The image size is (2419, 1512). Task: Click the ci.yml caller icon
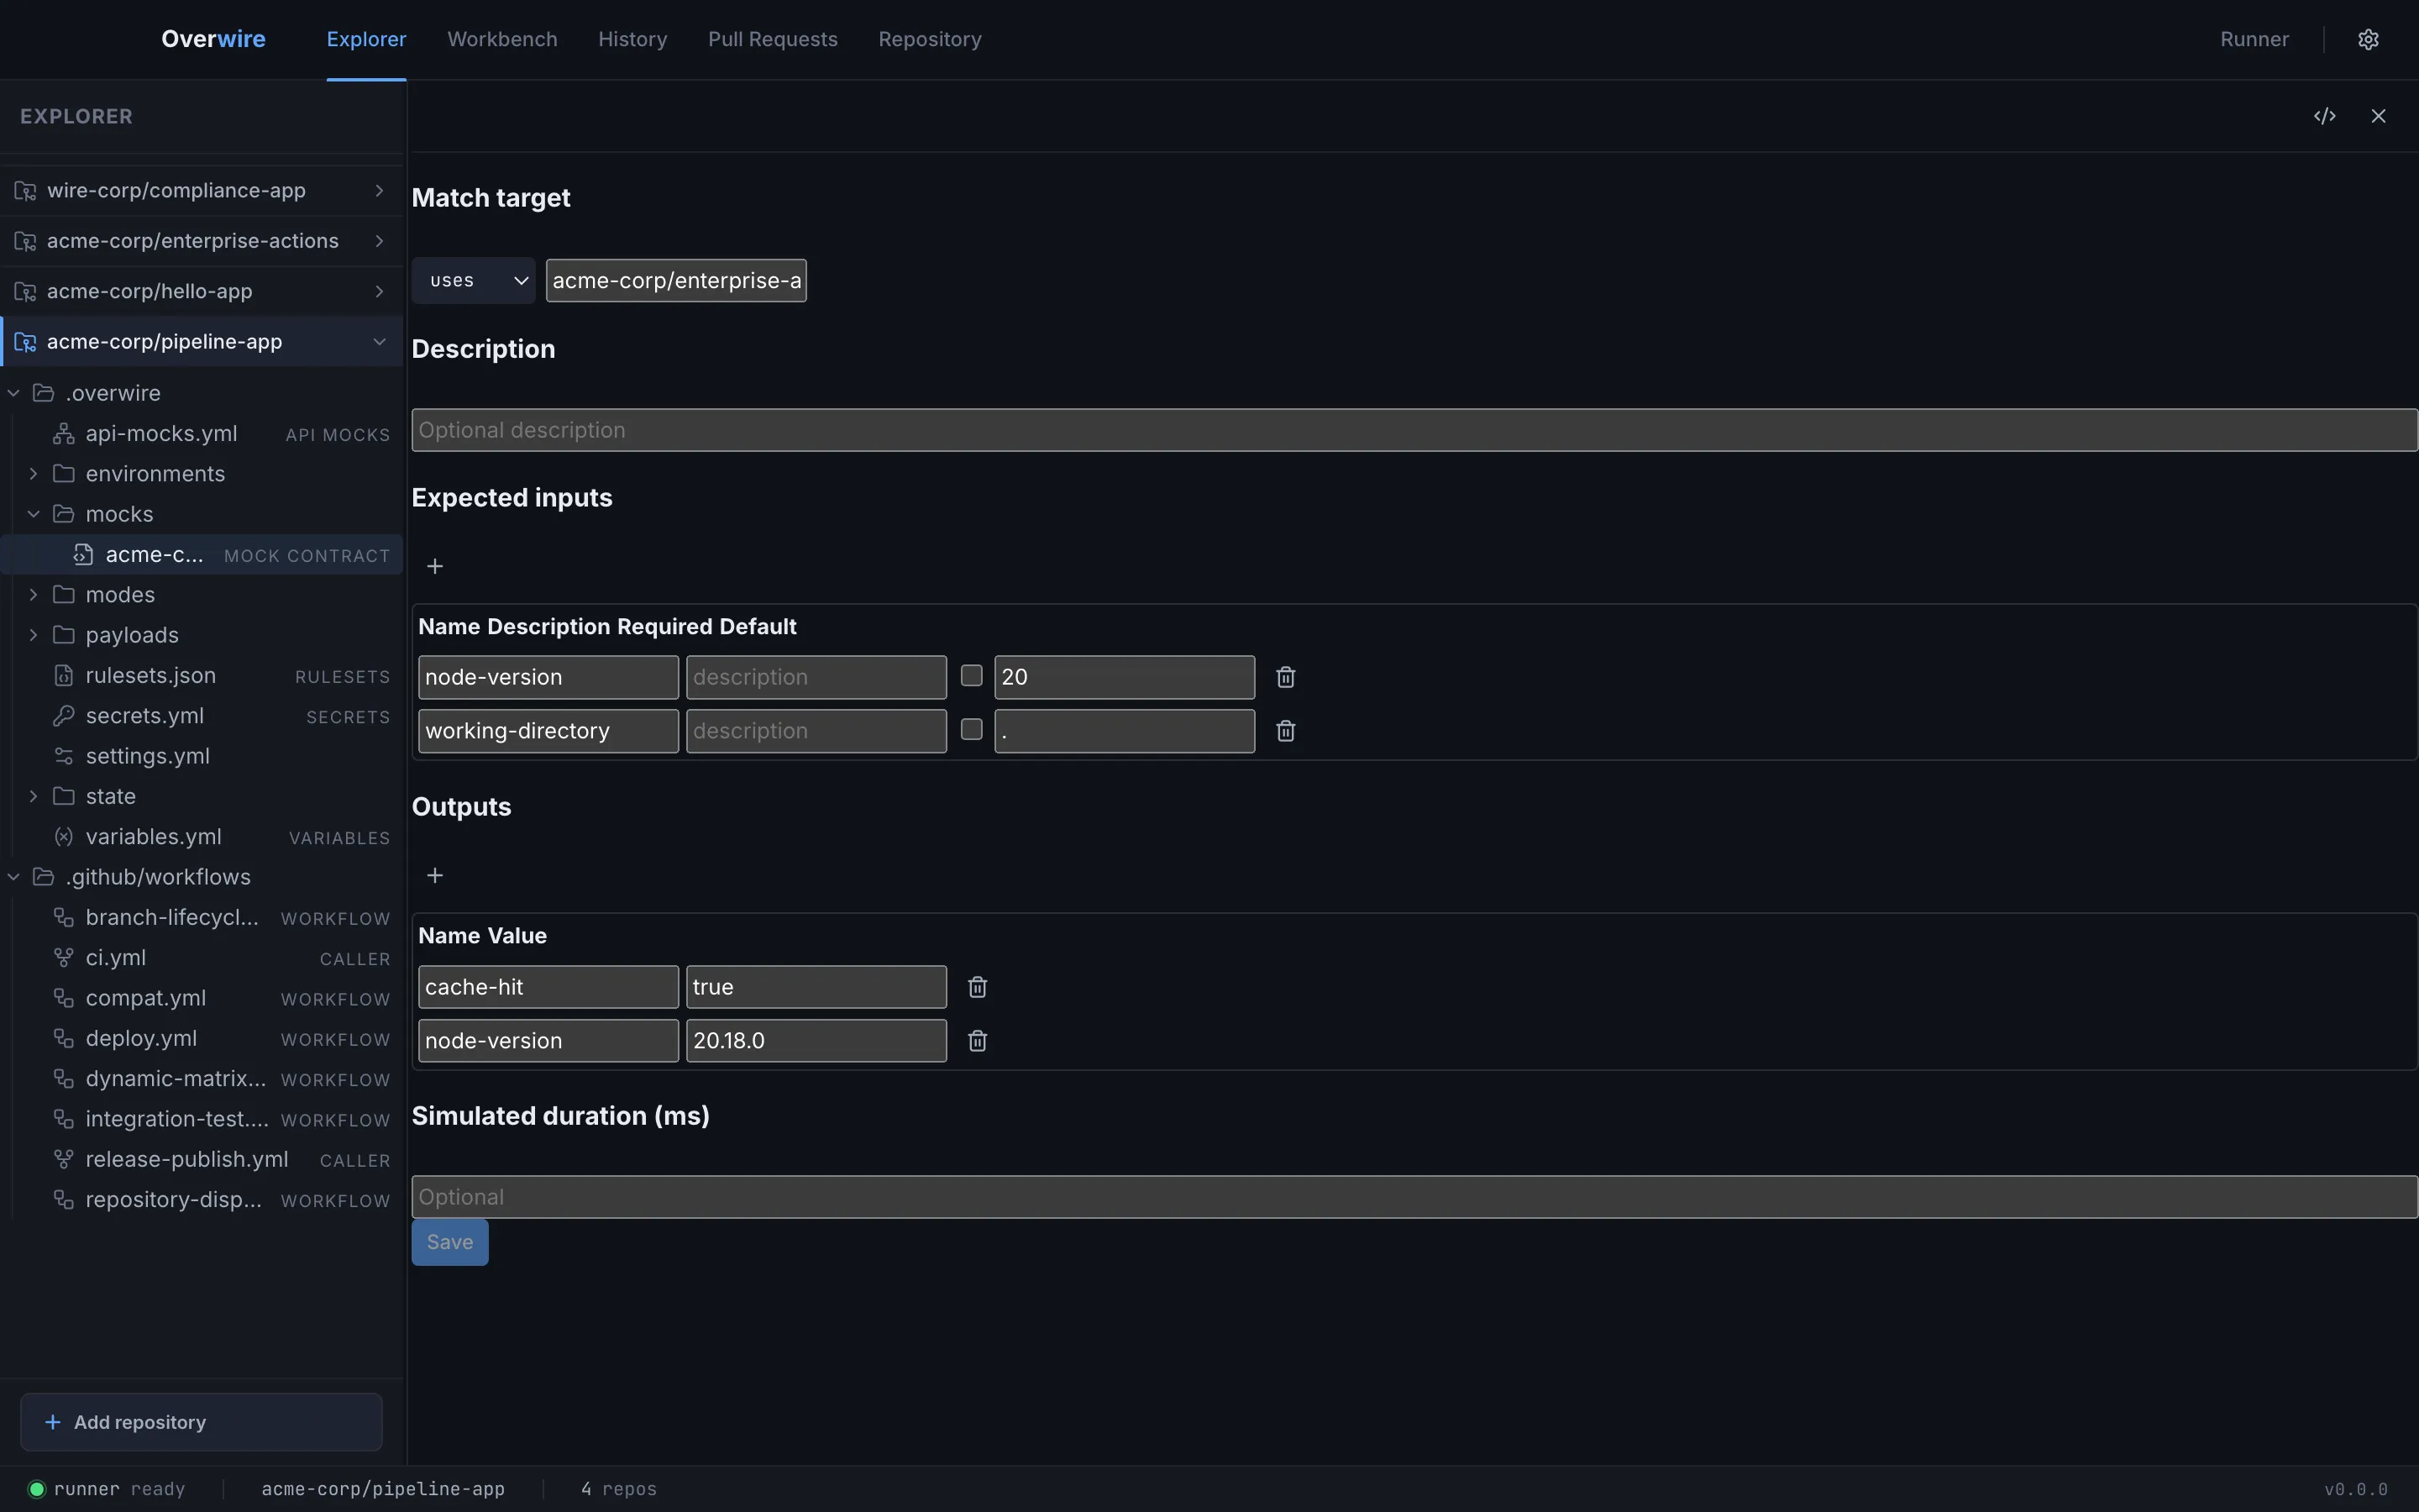pyautogui.click(x=64, y=958)
